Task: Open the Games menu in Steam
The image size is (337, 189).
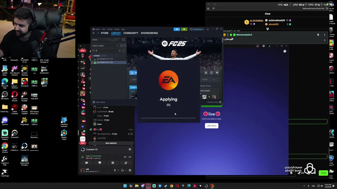Action: pos(117,29)
